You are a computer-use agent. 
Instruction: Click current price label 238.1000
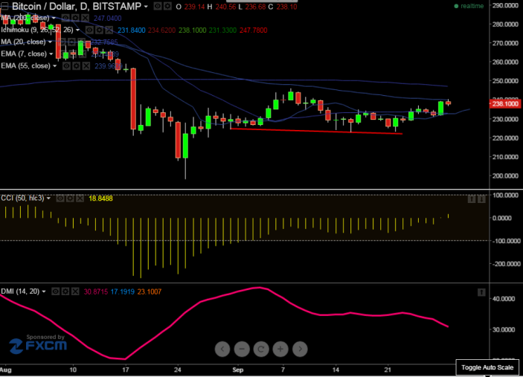pyautogui.click(x=504, y=104)
